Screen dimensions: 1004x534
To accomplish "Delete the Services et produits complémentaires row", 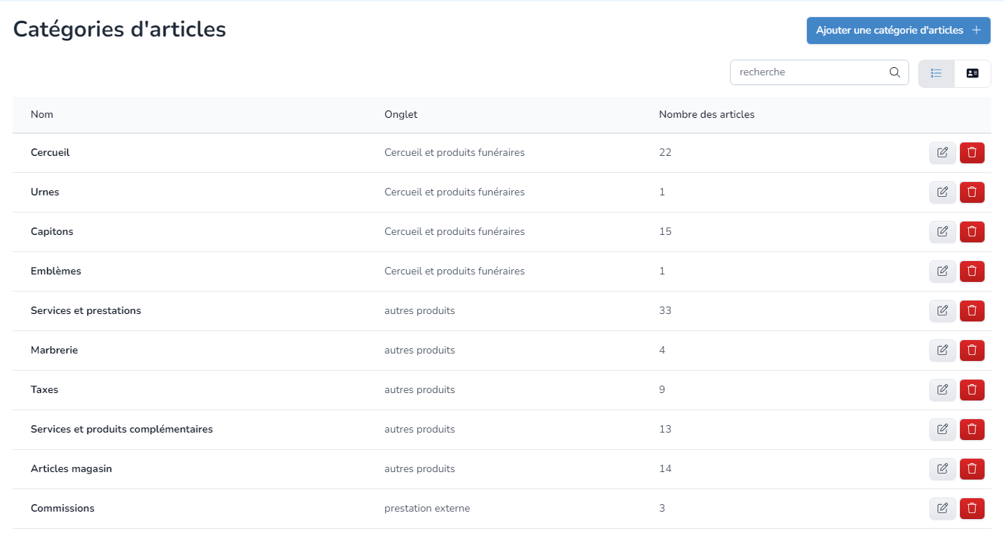I will (x=972, y=430).
